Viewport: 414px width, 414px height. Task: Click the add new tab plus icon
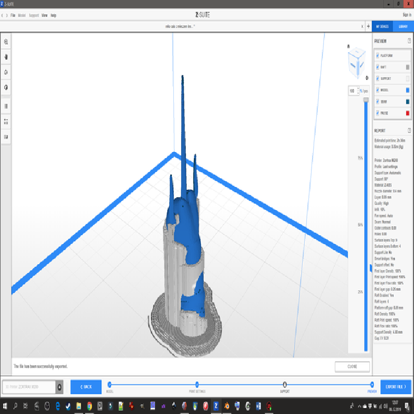pyautogui.click(x=368, y=26)
